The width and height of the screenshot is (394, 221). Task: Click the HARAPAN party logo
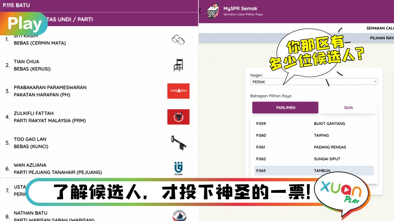pyautogui.click(x=178, y=91)
